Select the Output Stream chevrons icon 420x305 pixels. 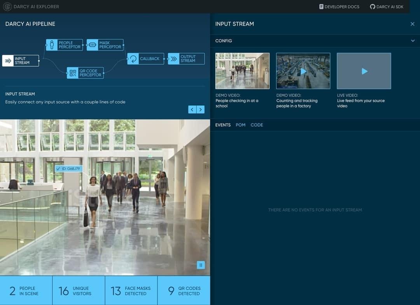tap(174, 59)
